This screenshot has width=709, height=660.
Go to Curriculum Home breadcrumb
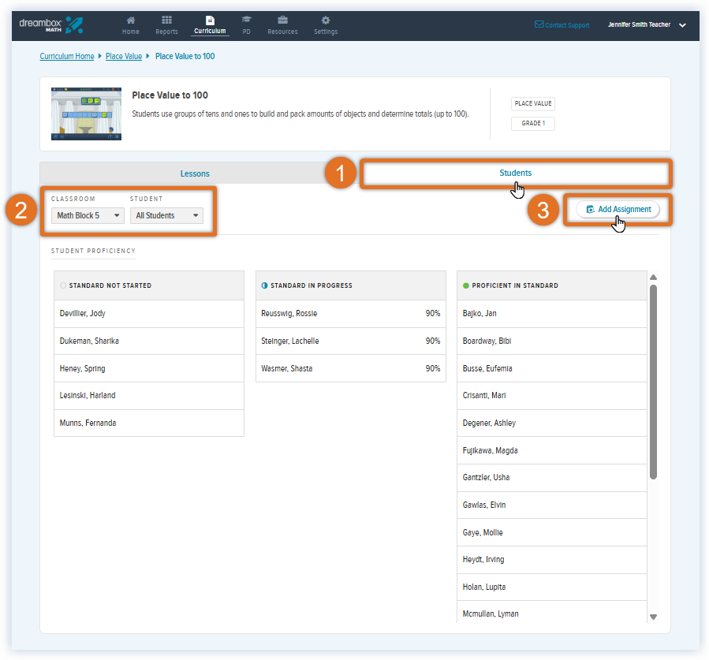click(67, 56)
